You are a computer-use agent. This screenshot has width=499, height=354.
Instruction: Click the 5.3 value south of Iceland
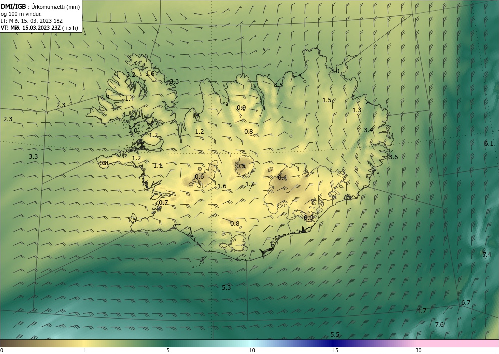(x=226, y=287)
